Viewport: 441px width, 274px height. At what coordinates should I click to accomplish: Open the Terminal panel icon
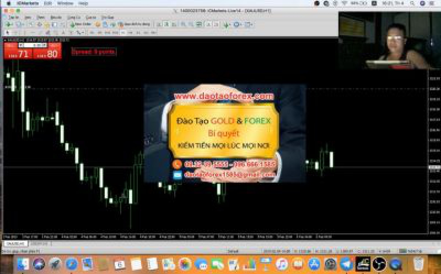pos(55,25)
